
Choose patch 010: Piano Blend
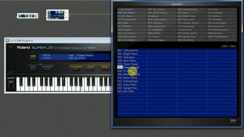tap(132, 78)
